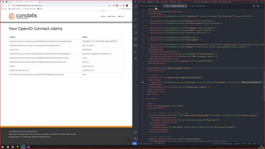Switch to B2C_1A_Signin_BASE.xml editor tab

(175, 6)
